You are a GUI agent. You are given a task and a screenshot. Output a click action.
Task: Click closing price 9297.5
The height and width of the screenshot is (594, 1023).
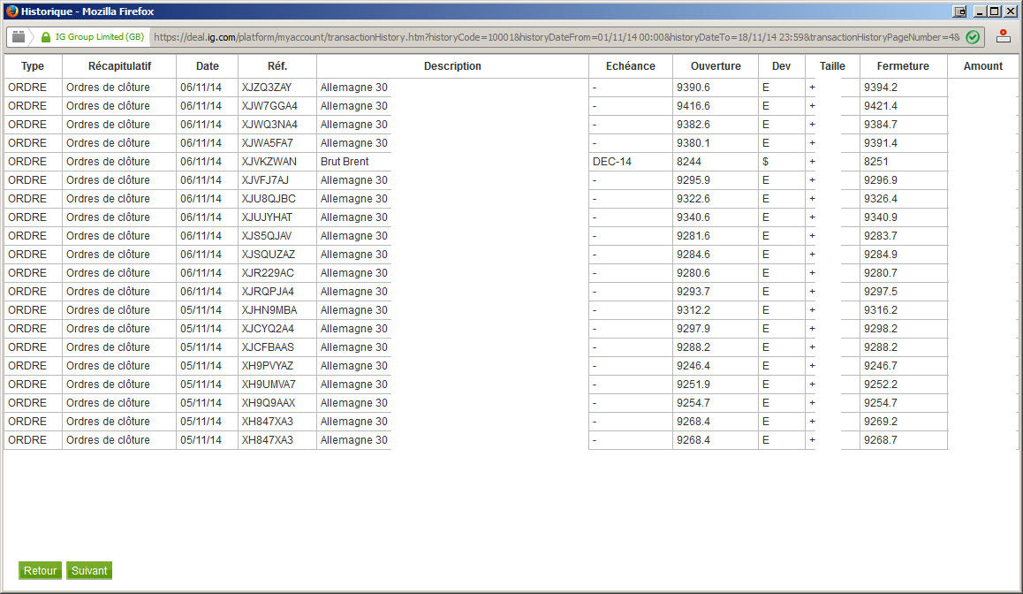pos(881,292)
